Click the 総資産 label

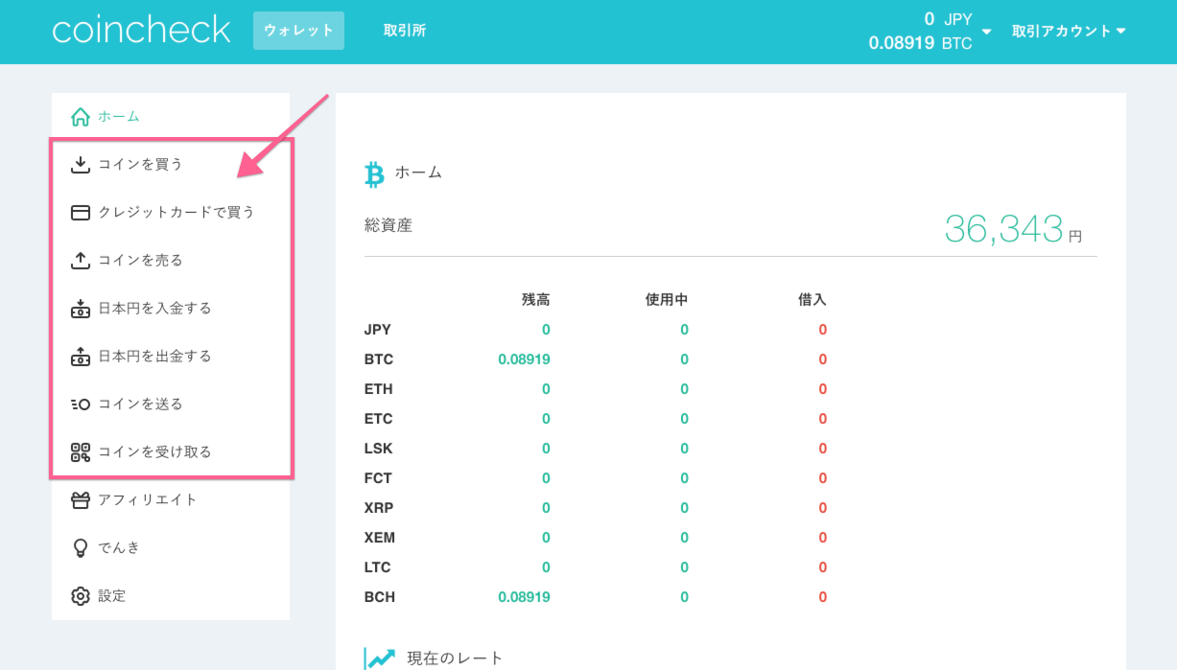point(388,225)
